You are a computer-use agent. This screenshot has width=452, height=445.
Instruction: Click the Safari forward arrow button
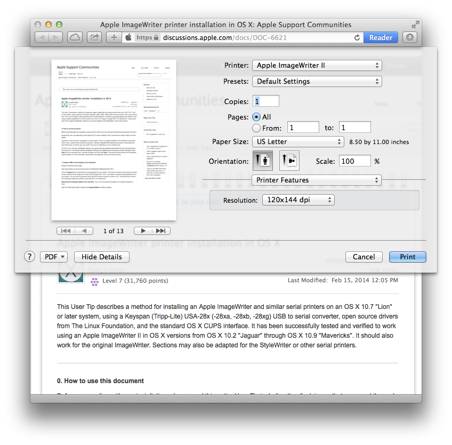click(x=55, y=37)
